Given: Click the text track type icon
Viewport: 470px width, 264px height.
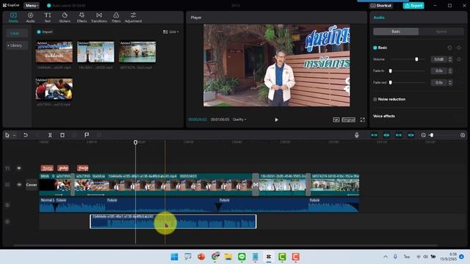Looking at the screenshot, I should tap(7, 168).
